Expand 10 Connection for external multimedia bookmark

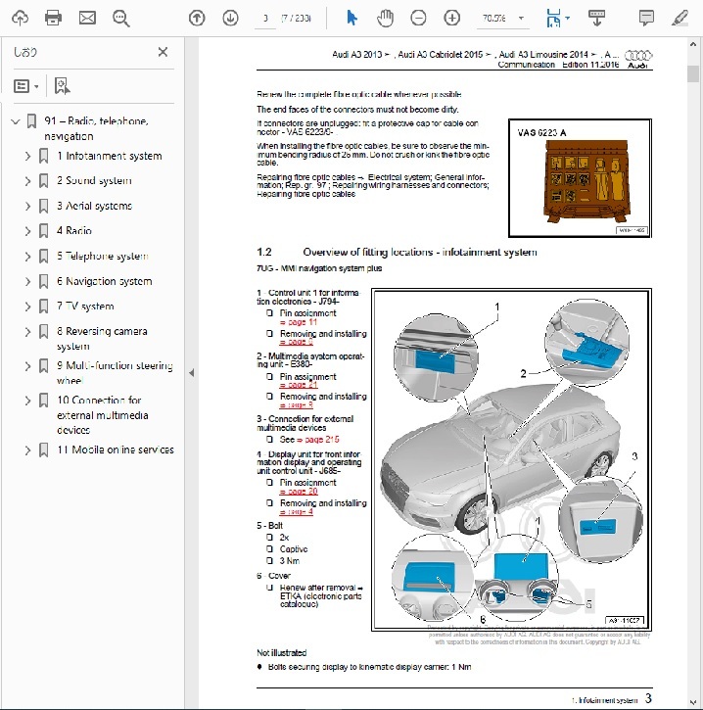pyautogui.click(x=27, y=401)
